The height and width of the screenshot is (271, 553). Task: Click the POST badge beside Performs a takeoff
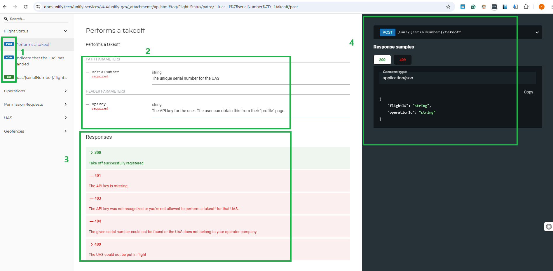tap(9, 44)
